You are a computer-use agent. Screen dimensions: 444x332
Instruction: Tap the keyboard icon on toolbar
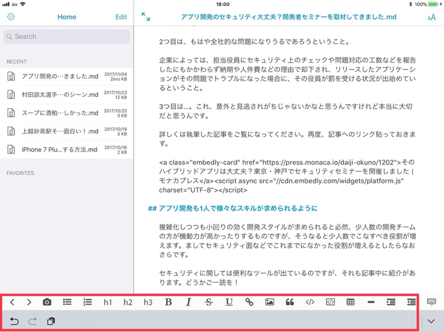pyautogui.click(x=431, y=301)
